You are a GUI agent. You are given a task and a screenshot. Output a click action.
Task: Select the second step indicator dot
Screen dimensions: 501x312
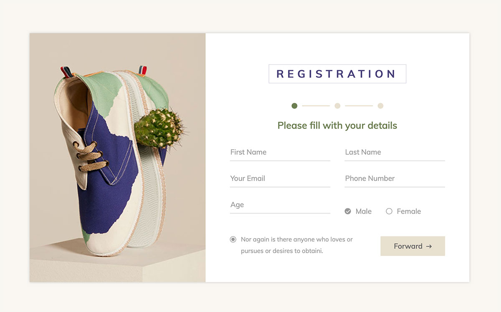[337, 106]
